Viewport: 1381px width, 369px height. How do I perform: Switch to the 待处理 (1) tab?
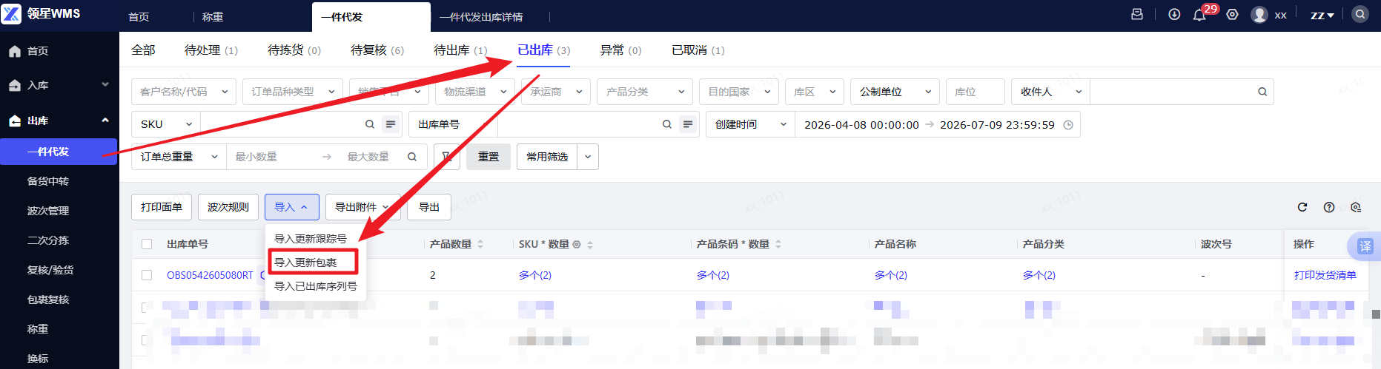[x=211, y=50]
